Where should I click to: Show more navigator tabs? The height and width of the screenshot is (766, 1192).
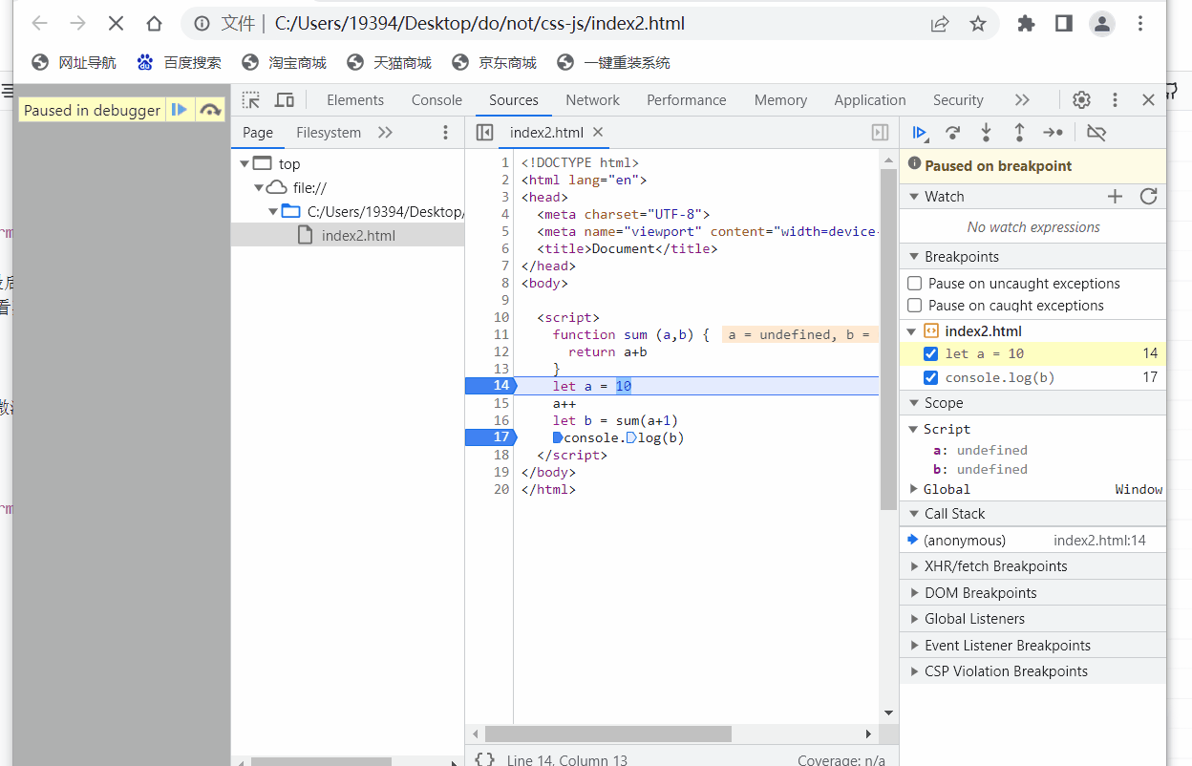tap(385, 133)
